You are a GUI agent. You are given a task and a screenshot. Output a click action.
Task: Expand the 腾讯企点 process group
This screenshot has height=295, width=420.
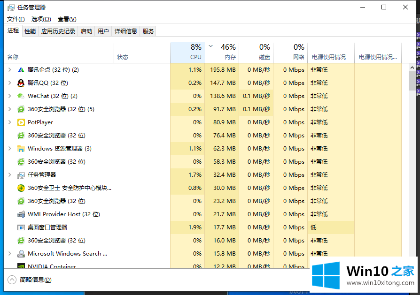(10, 70)
